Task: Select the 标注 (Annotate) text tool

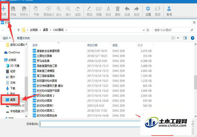Action: [x=108, y=11]
